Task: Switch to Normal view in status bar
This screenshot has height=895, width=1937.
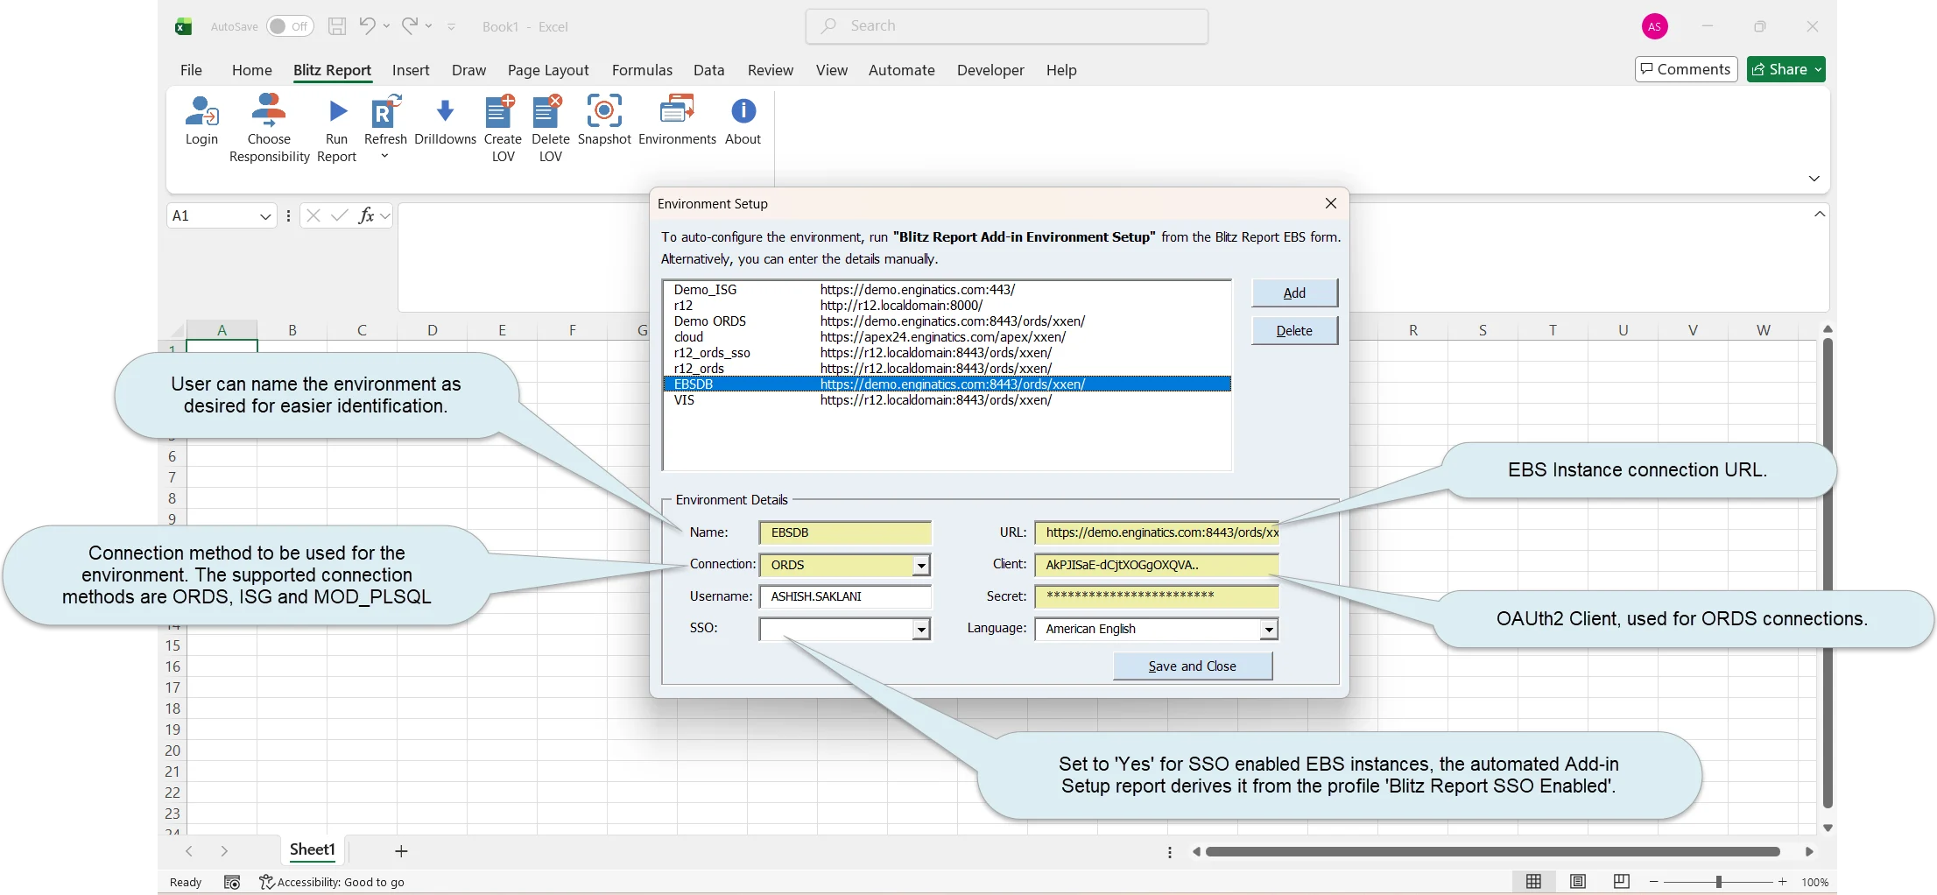Action: (1533, 882)
